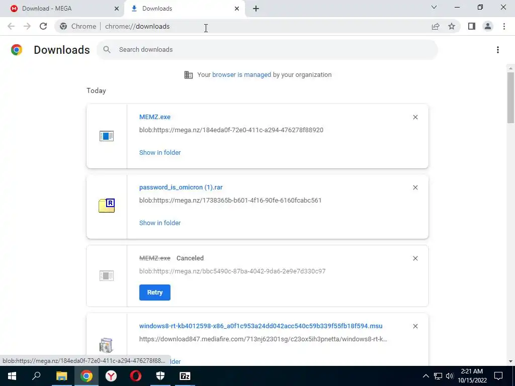This screenshot has height=386, width=515.
Task: Click the building icon beside managed notice
Action: [x=189, y=75]
